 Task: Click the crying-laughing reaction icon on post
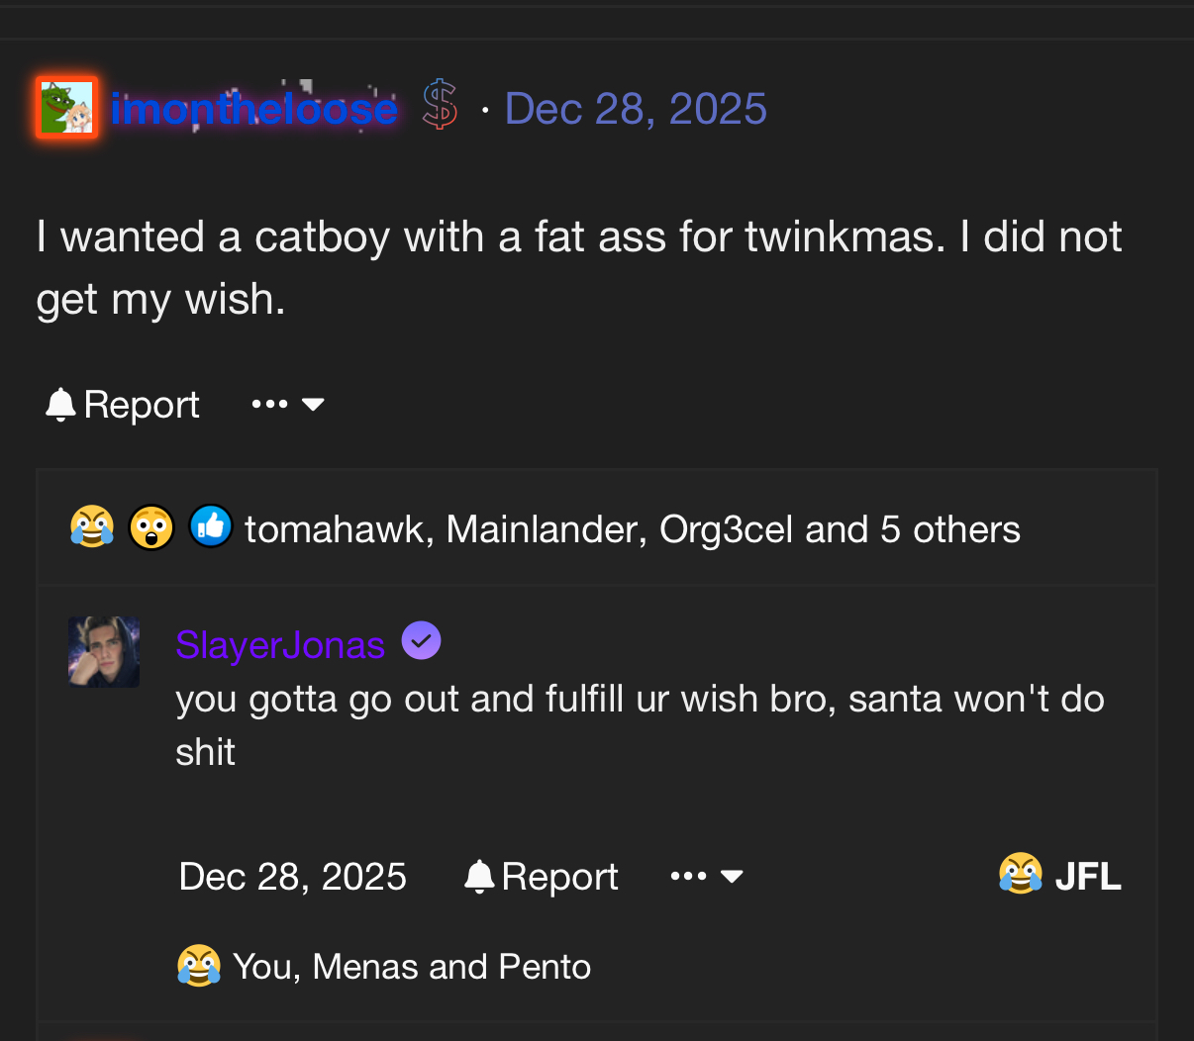tap(92, 527)
